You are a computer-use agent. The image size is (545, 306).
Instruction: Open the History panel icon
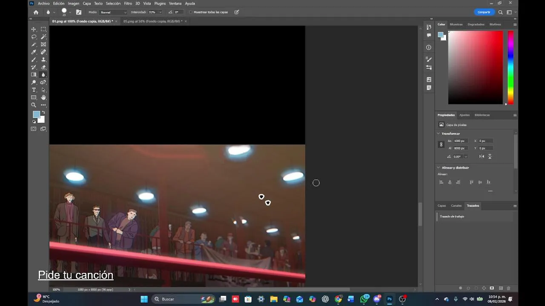[x=429, y=27]
